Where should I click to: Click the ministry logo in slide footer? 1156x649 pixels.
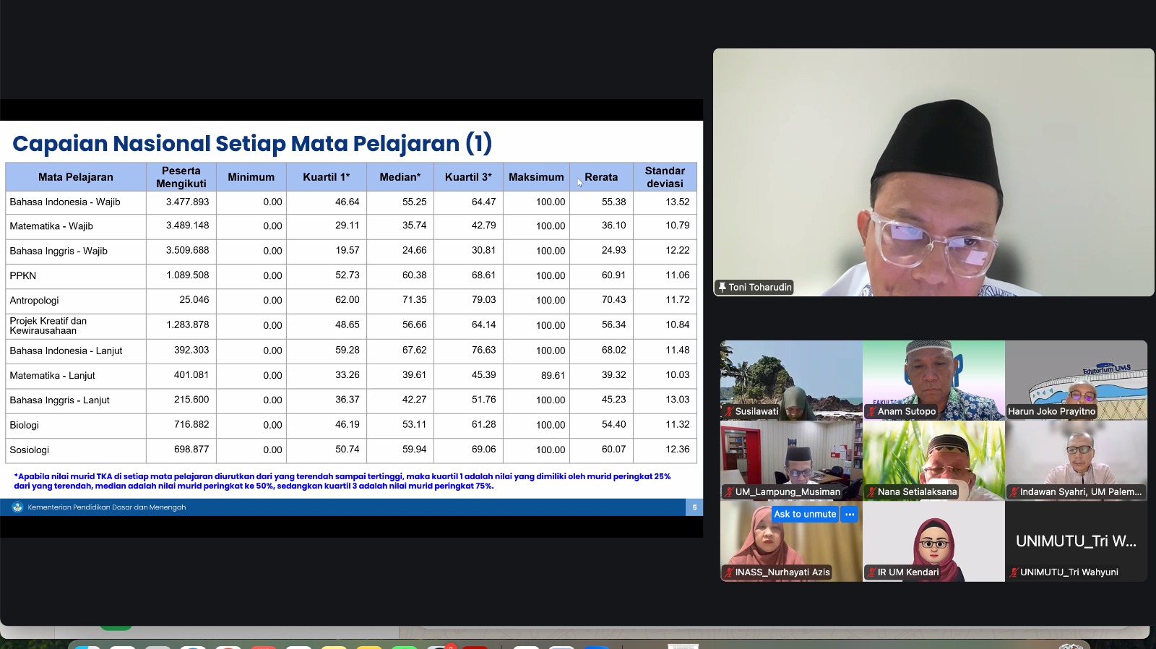[18, 507]
